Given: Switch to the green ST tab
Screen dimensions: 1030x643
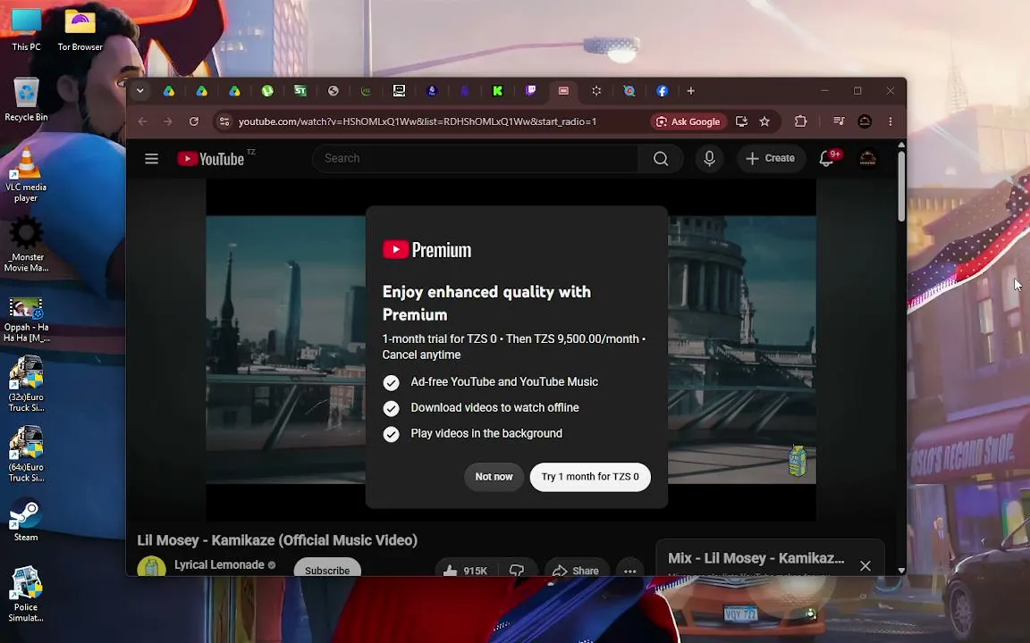Looking at the screenshot, I should pyautogui.click(x=300, y=91).
